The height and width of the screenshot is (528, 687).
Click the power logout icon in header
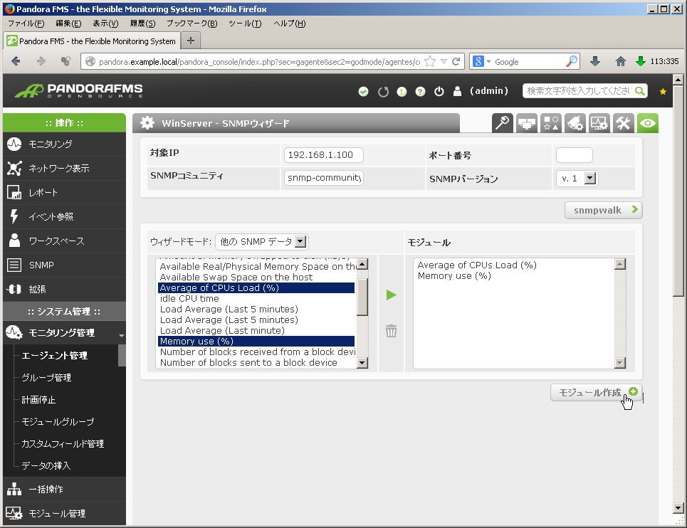pos(439,92)
